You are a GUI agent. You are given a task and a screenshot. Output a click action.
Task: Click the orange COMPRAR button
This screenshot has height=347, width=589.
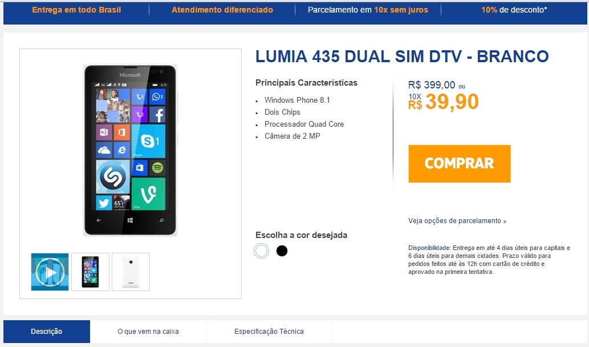pyautogui.click(x=460, y=164)
